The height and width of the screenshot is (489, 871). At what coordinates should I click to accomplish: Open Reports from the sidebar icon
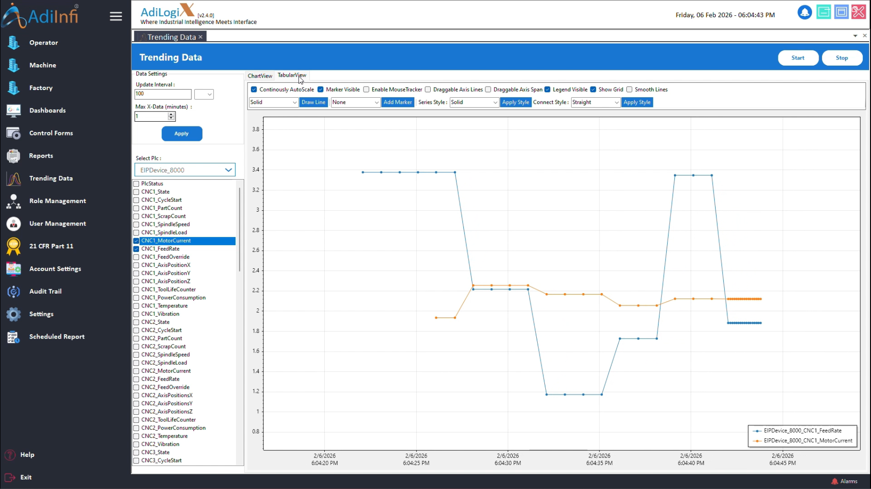click(x=13, y=156)
